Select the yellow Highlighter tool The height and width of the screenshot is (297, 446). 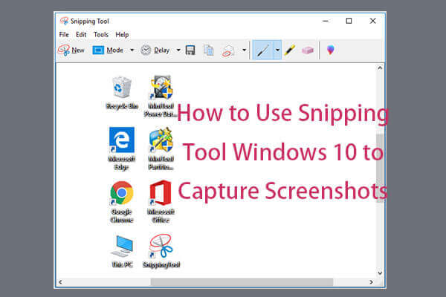[290, 50]
